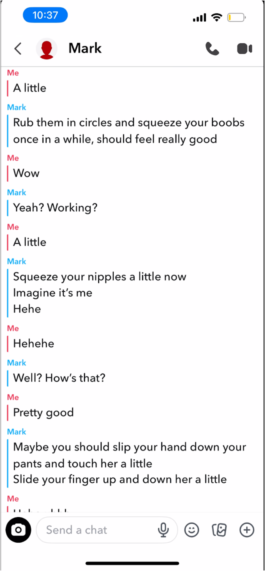Select the "Hehehe" message from Me
Image resolution: width=265 pixels, height=571 pixels.
click(34, 344)
